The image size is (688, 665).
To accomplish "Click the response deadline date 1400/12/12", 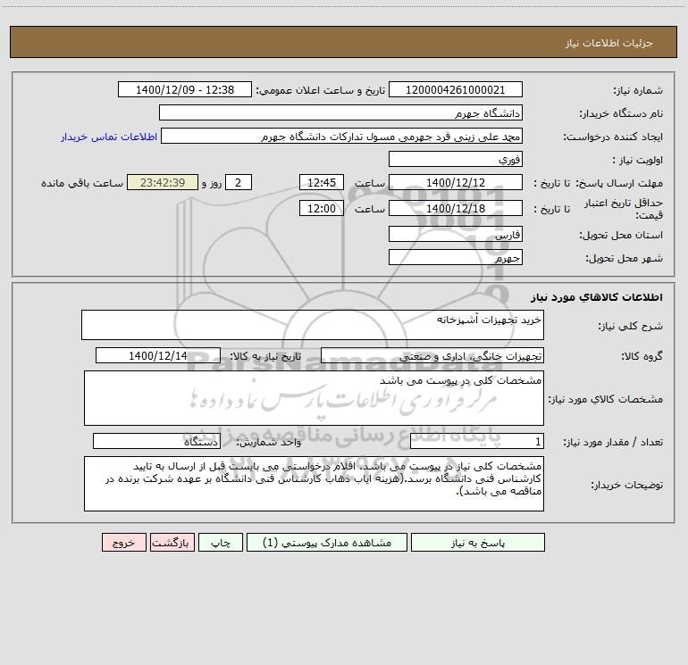I will (456, 182).
